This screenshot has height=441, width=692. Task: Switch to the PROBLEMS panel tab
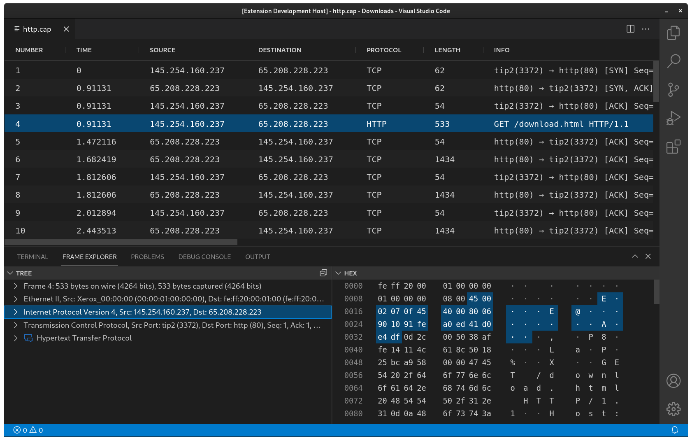coord(147,257)
